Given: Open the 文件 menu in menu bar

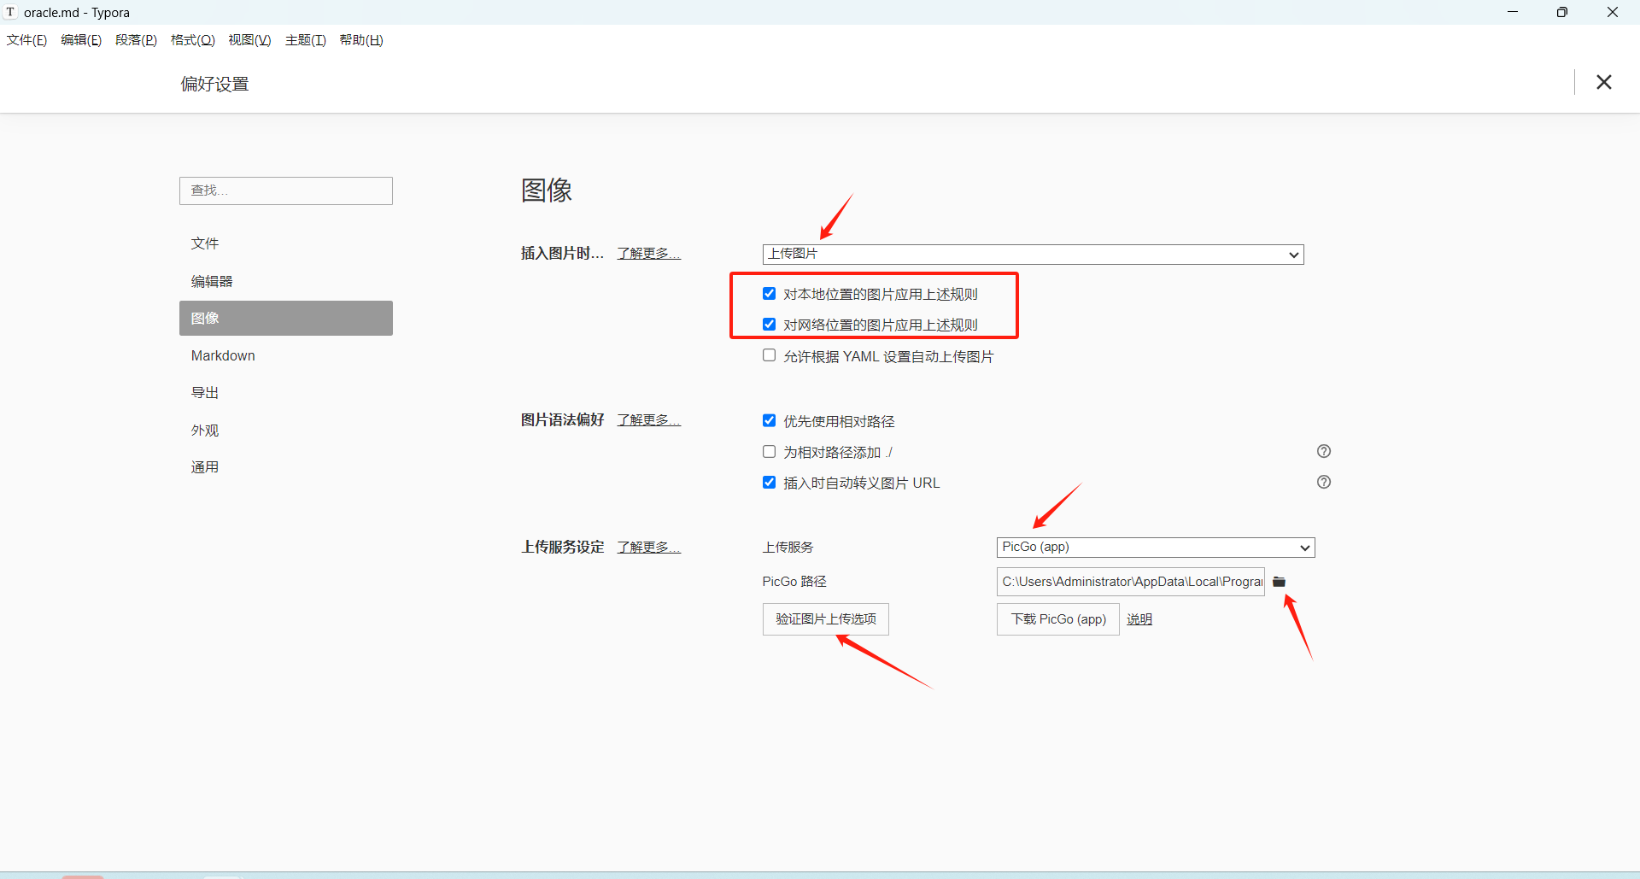Looking at the screenshot, I should click(26, 40).
